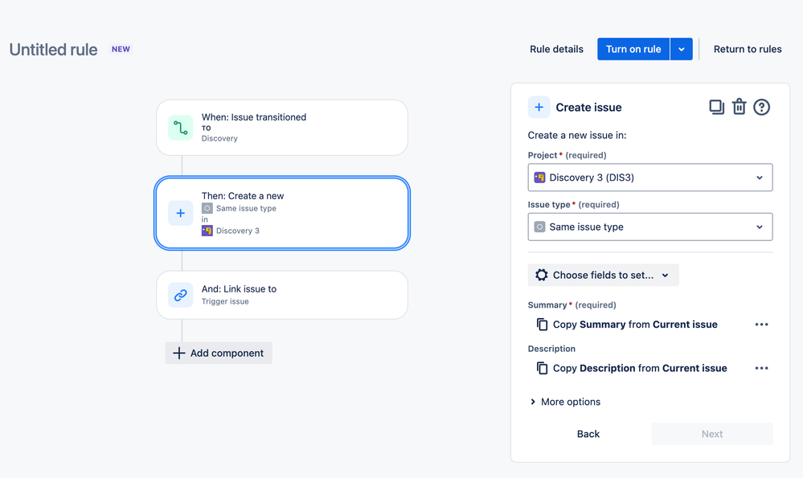Screen dimensions: 803x478
Task: Click Trigger issue text on link card
Action: point(225,301)
